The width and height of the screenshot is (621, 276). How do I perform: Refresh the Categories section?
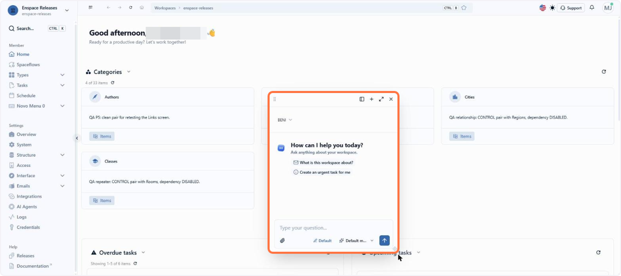pyautogui.click(x=604, y=72)
